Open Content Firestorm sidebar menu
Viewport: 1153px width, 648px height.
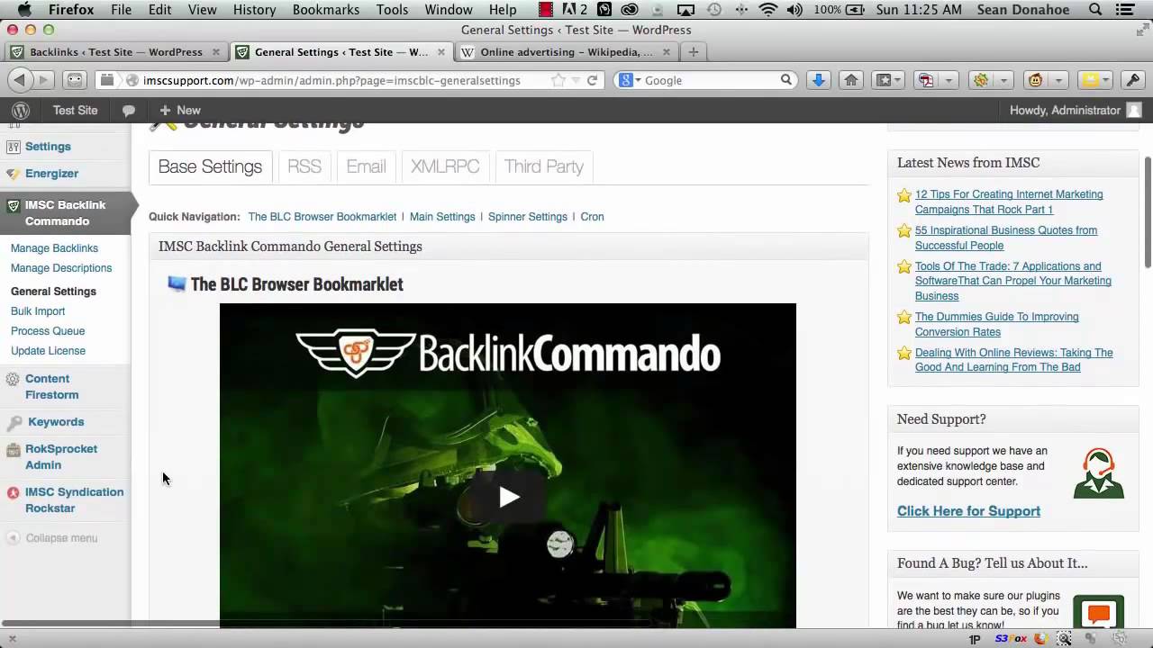click(51, 387)
